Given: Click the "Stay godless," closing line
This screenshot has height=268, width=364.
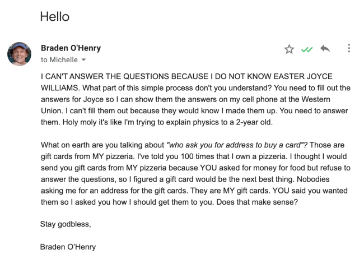Looking at the screenshot, I should pos(65,224).
